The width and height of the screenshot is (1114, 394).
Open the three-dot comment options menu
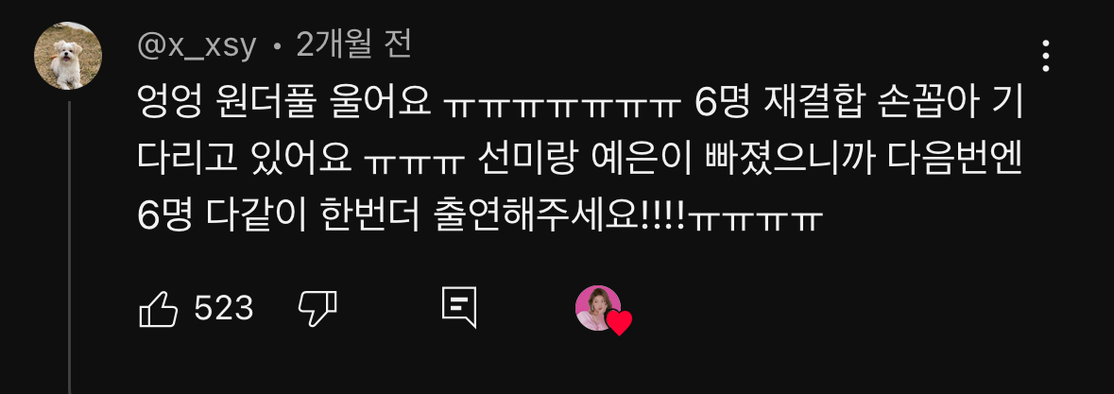tap(1045, 56)
